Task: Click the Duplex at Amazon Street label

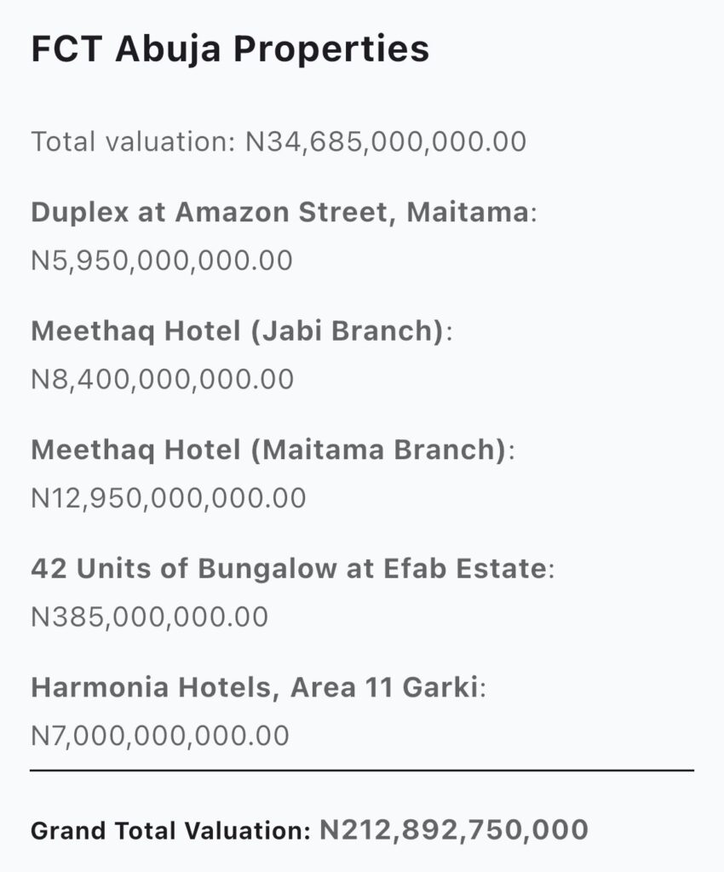Action: pyautogui.click(x=279, y=212)
